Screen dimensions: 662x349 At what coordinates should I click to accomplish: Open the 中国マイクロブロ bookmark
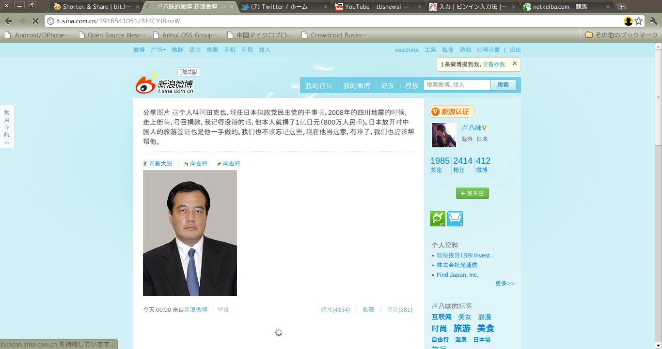click(x=260, y=35)
